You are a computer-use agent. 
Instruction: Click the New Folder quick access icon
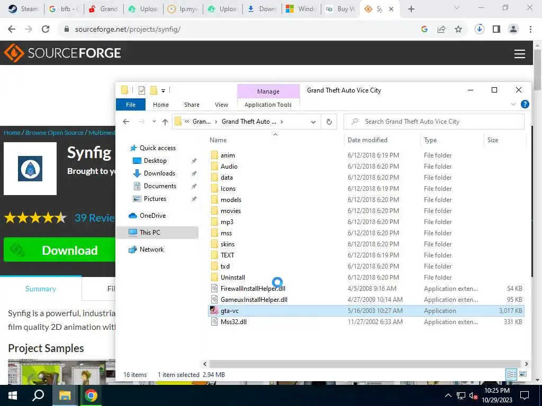click(x=153, y=90)
